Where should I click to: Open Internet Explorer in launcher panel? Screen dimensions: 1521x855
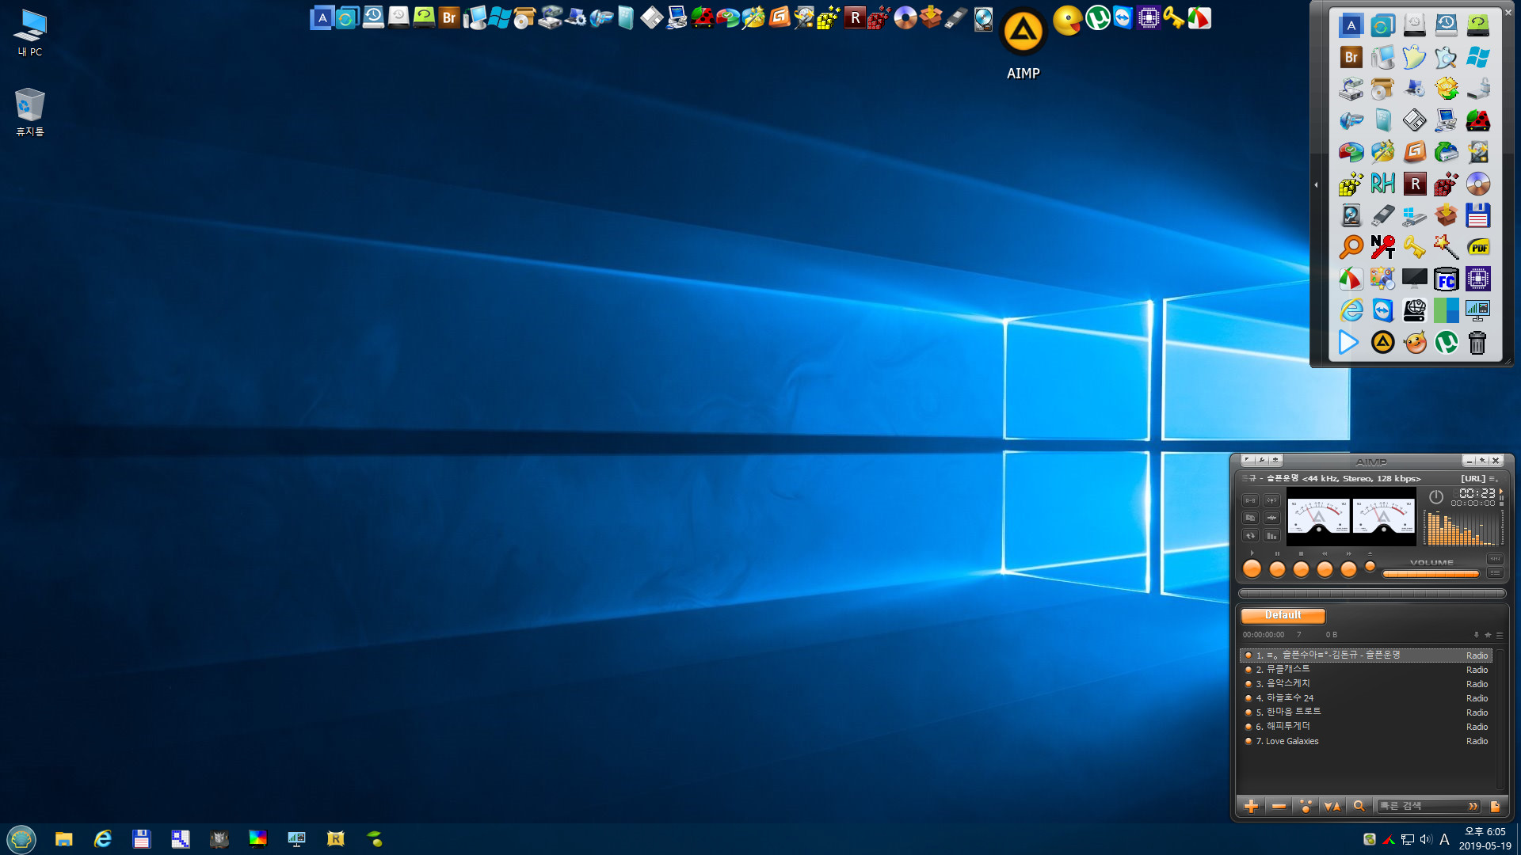1351,310
